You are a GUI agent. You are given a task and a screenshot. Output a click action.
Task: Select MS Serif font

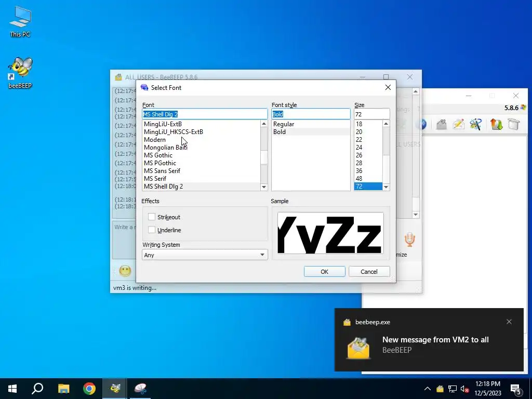pyautogui.click(x=201, y=179)
